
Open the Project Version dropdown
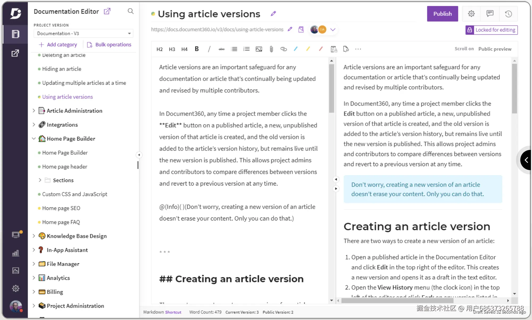(83, 34)
